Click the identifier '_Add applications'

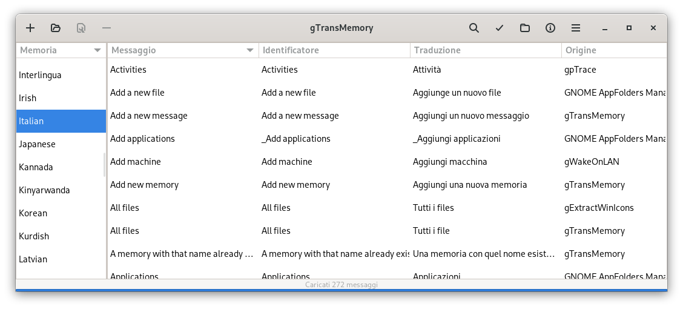click(295, 139)
